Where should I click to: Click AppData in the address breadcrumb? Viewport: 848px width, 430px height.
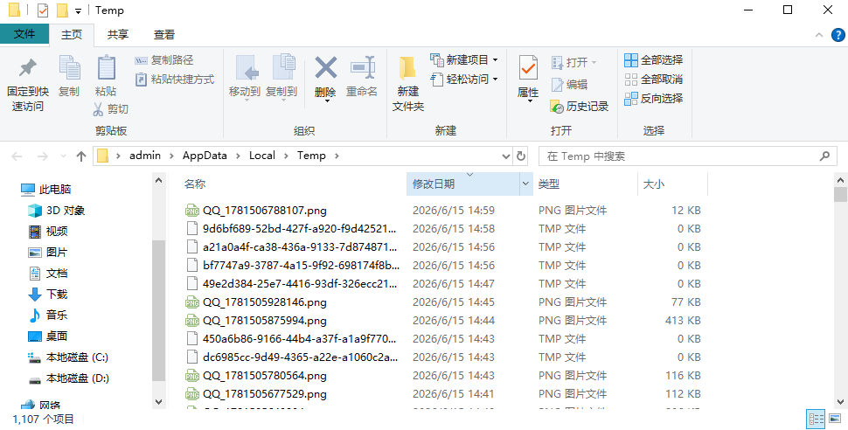(x=205, y=156)
